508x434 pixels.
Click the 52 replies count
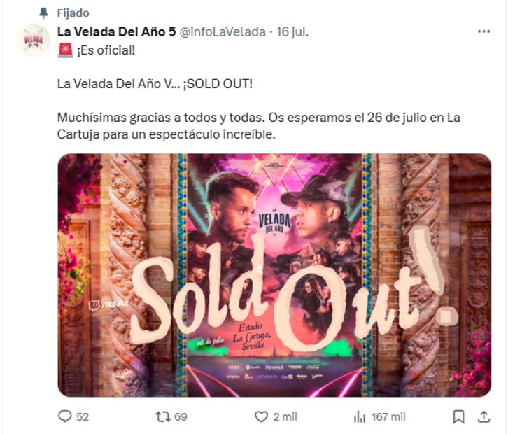[x=83, y=416]
